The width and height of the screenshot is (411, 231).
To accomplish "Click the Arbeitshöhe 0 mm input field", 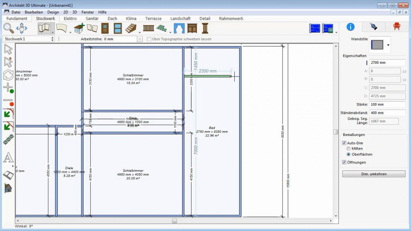I will [120, 39].
